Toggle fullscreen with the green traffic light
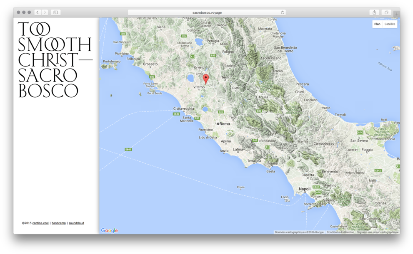This screenshot has width=413, height=254. (29, 12)
